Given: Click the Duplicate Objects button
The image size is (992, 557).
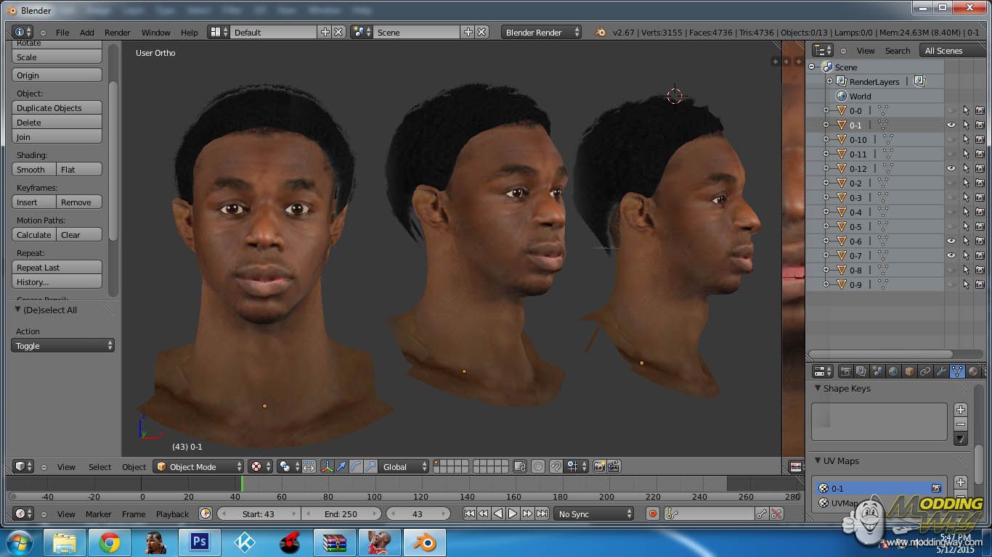Looking at the screenshot, I should pyautogui.click(x=57, y=108).
